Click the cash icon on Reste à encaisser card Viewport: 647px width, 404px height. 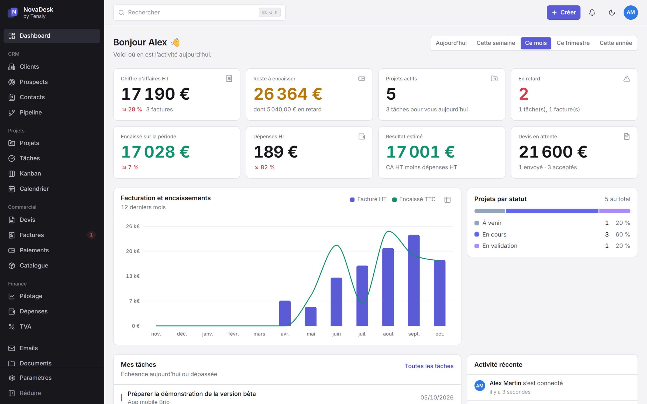362,78
